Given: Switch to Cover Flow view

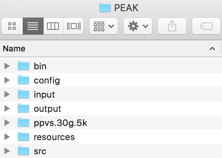Looking at the screenshot, I should point(73,26).
